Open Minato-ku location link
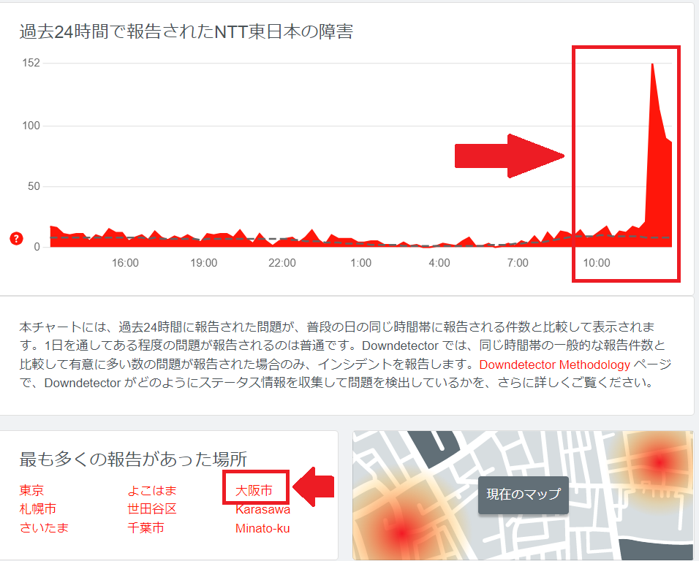This screenshot has width=699, height=561. (262, 528)
